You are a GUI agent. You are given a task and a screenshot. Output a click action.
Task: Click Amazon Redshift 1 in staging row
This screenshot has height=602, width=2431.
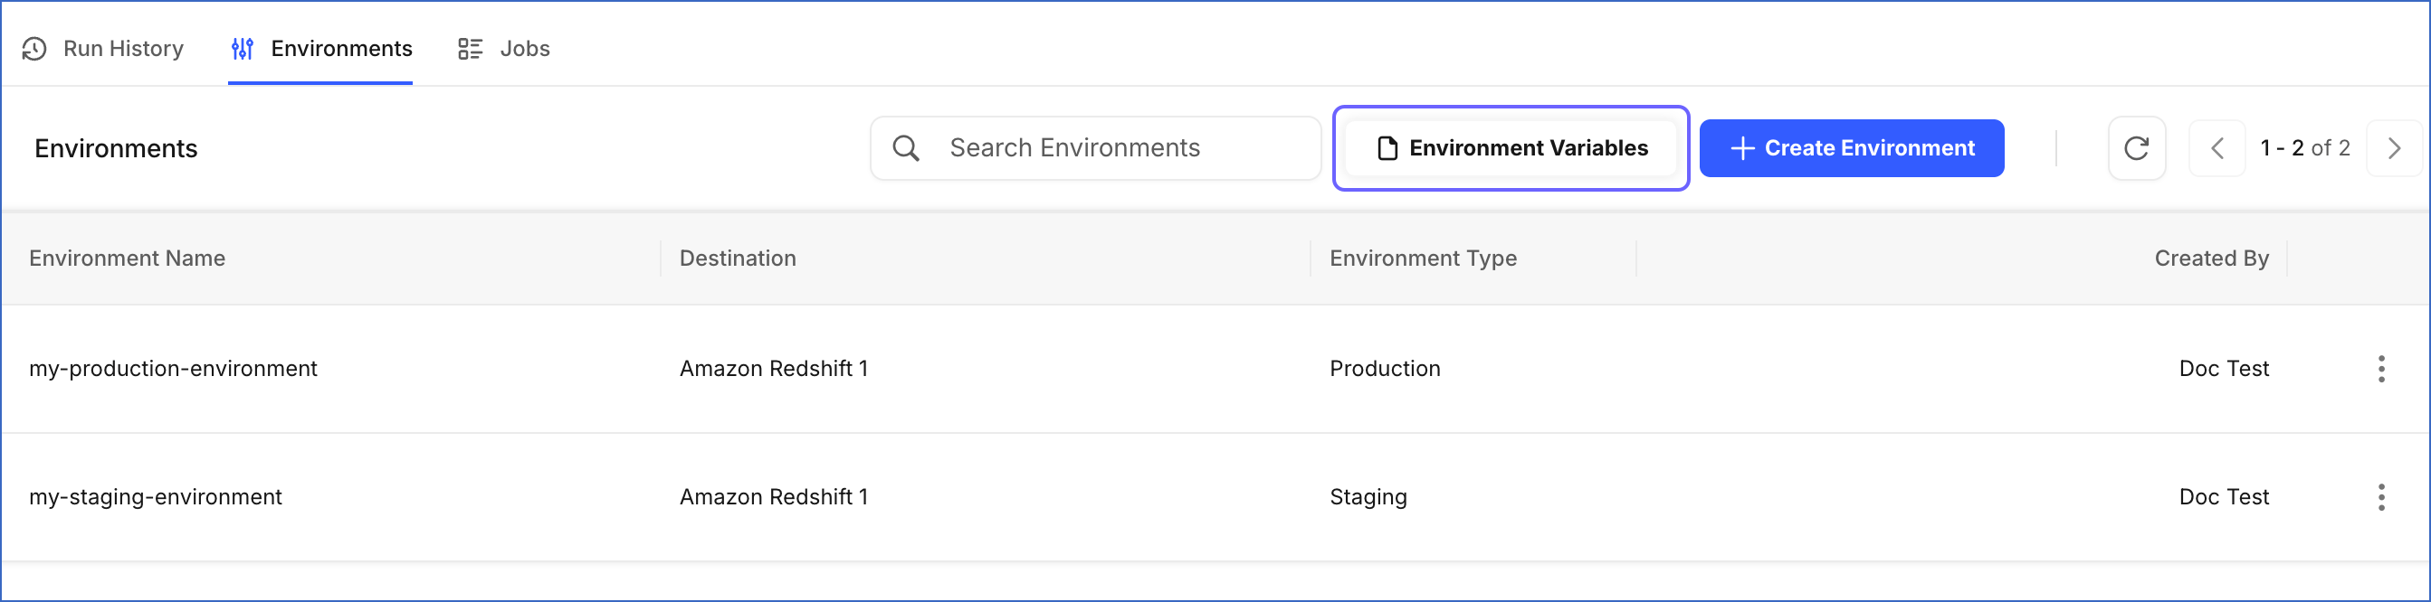[x=774, y=497]
